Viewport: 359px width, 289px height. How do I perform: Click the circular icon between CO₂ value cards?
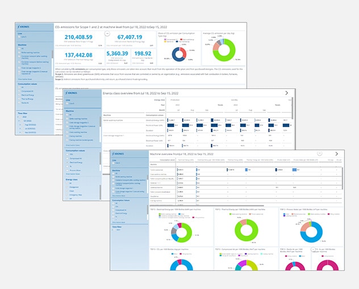tap(106, 34)
